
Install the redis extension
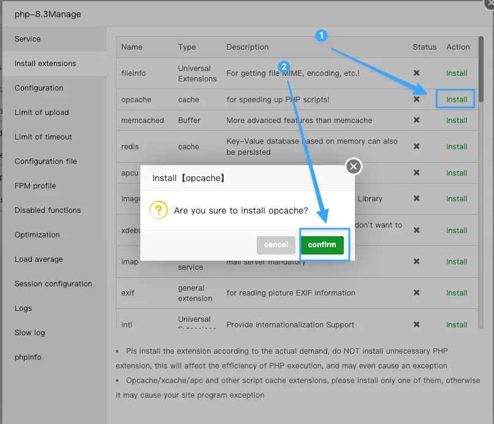pyautogui.click(x=457, y=147)
